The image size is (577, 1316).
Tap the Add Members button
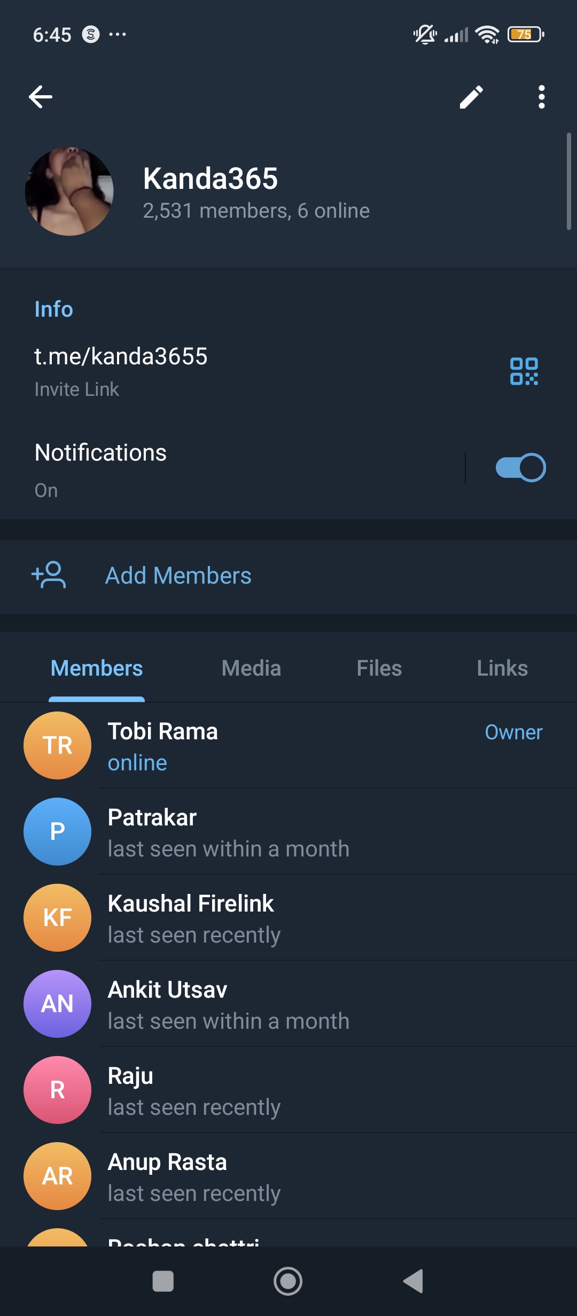178,576
